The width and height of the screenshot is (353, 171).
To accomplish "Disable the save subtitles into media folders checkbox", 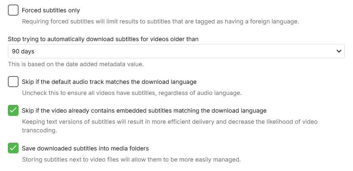I will (x=13, y=148).
